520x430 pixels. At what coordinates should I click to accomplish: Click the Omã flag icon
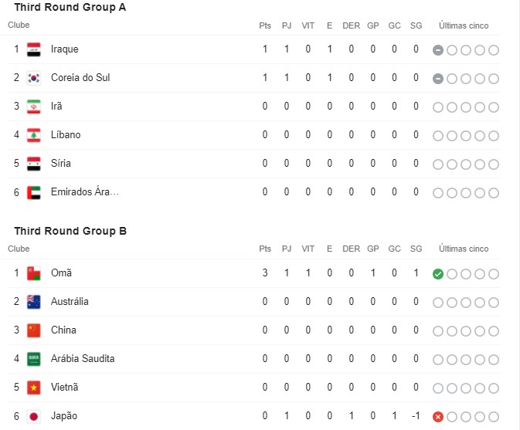(x=33, y=273)
